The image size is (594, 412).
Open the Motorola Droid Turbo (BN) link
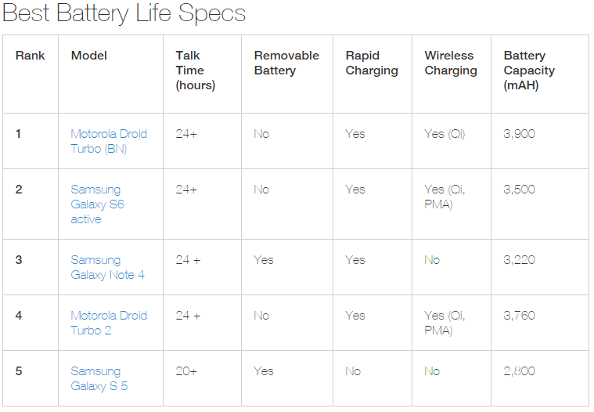[x=109, y=141]
